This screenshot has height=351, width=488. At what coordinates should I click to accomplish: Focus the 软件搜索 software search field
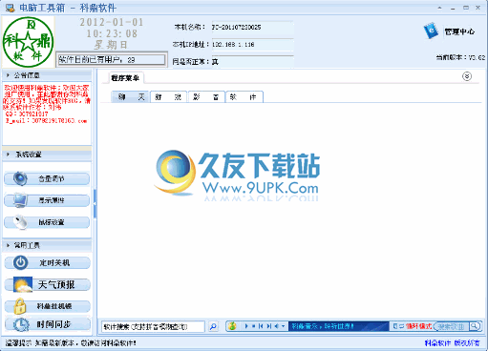click(x=153, y=326)
